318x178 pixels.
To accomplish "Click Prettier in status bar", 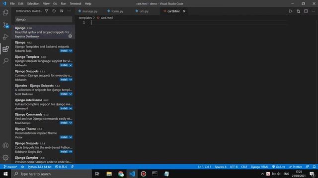I will point(296,167).
